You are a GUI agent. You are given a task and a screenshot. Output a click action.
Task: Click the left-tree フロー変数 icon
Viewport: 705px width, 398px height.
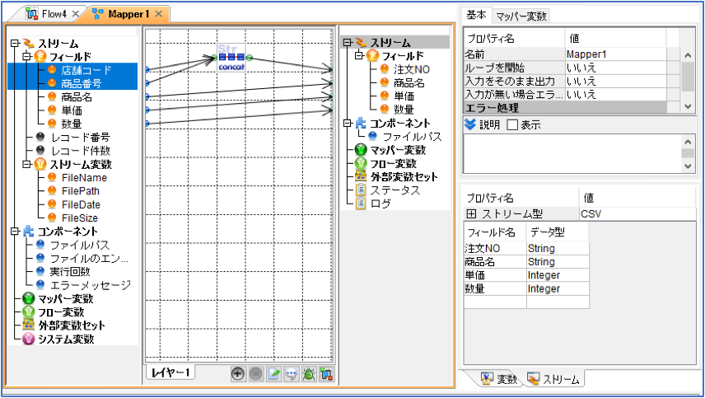tap(28, 311)
